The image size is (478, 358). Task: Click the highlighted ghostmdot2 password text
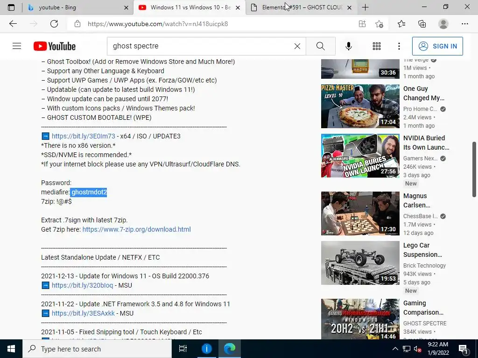(89, 192)
